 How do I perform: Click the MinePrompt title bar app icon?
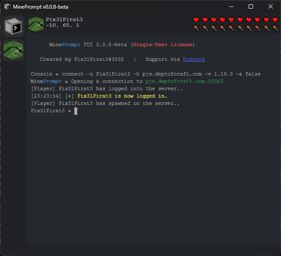[x=7, y=7]
